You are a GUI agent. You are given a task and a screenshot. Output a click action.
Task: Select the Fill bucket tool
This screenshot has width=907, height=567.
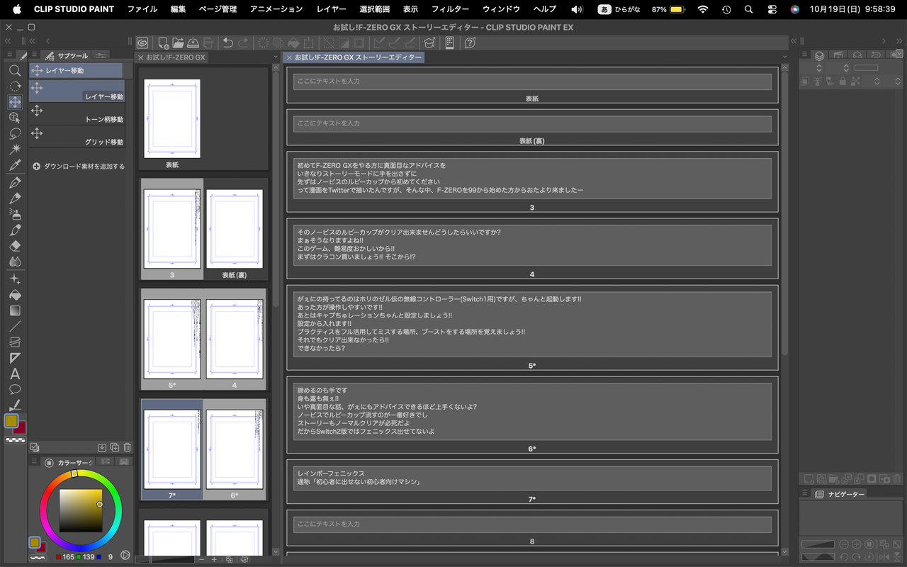pos(15,295)
